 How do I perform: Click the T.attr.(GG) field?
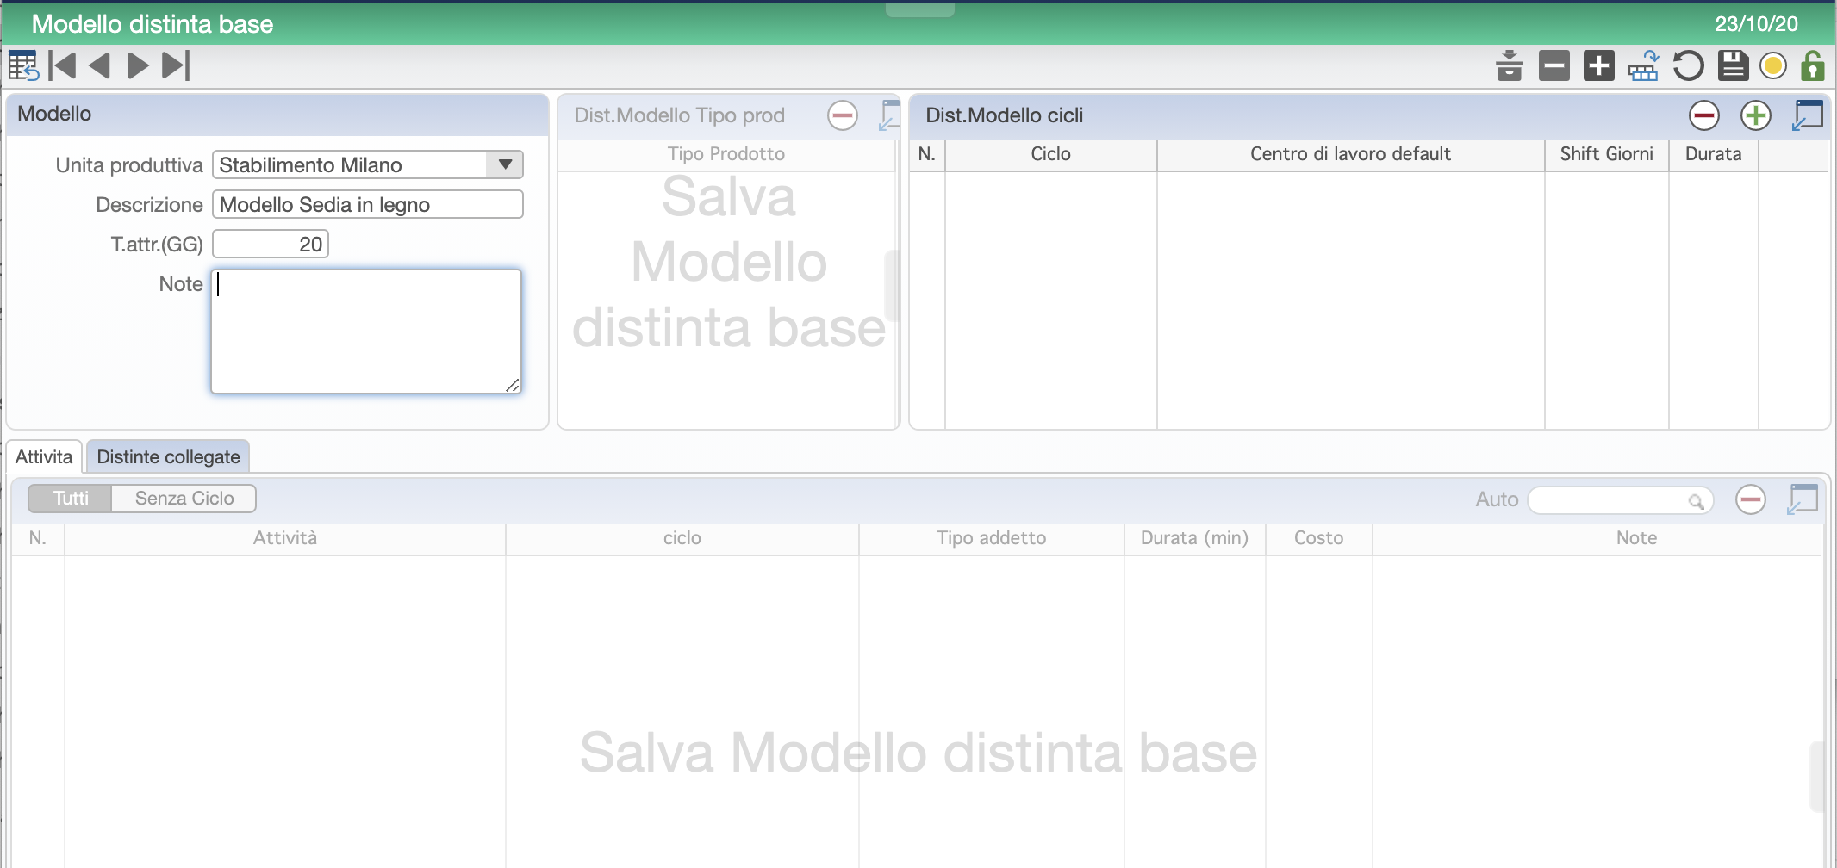[271, 244]
